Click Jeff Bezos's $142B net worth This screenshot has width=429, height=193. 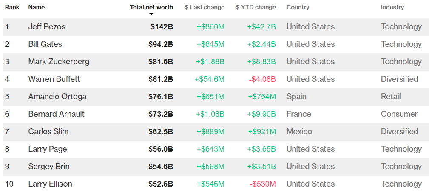pyautogui.click(x=162, y=27)
